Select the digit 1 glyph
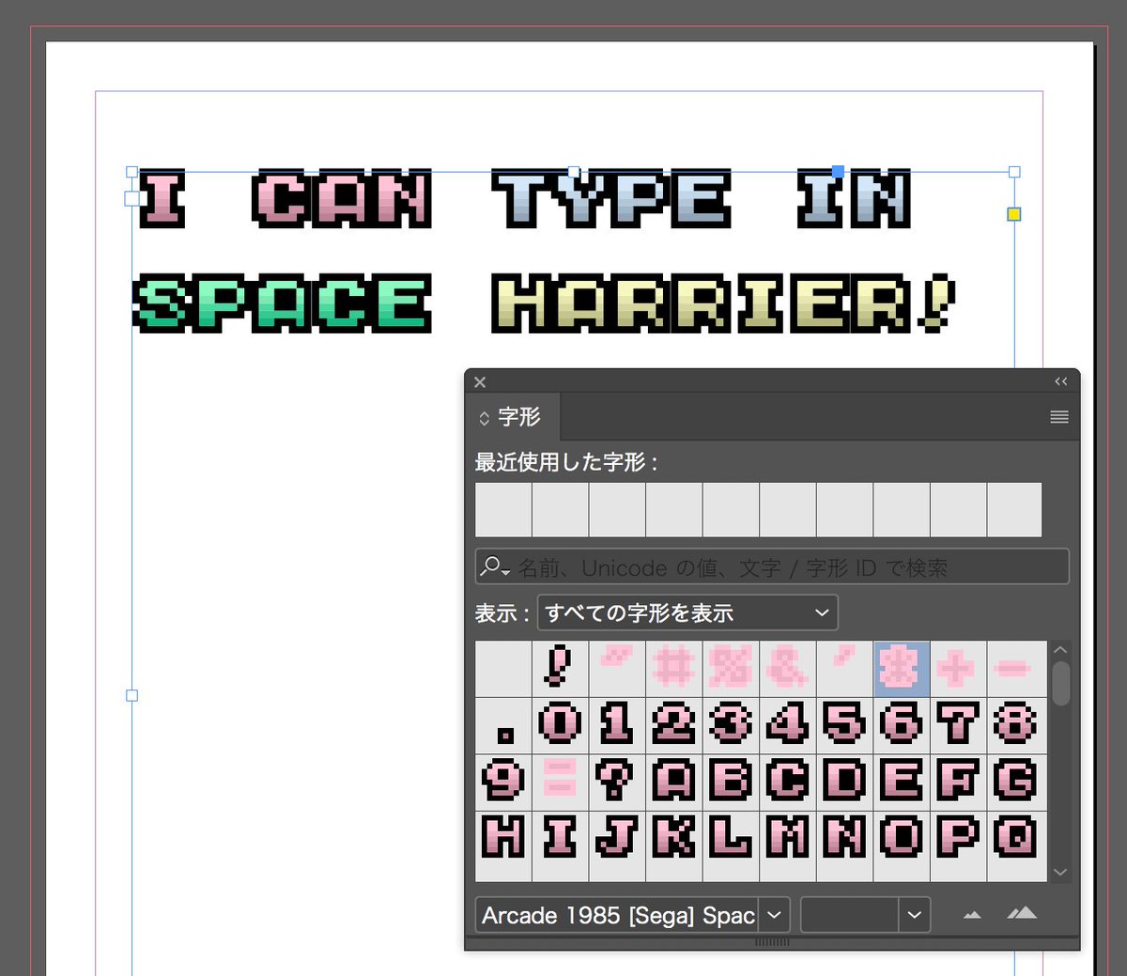 coord(617,725)
